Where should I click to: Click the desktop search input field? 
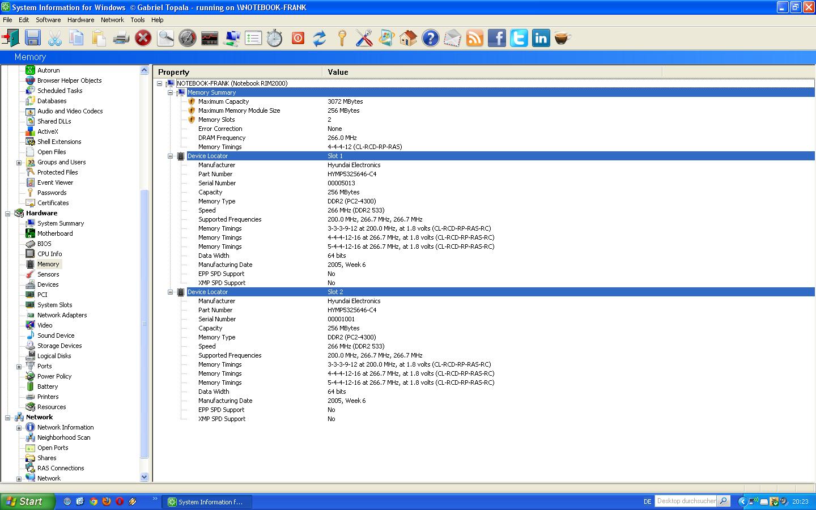pyautogui.click(x=685, y=501)
